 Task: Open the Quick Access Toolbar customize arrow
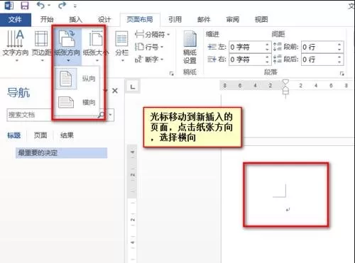pos(75,6)
